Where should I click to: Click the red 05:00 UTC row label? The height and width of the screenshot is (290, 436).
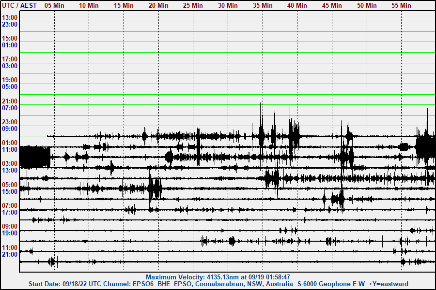10,185
